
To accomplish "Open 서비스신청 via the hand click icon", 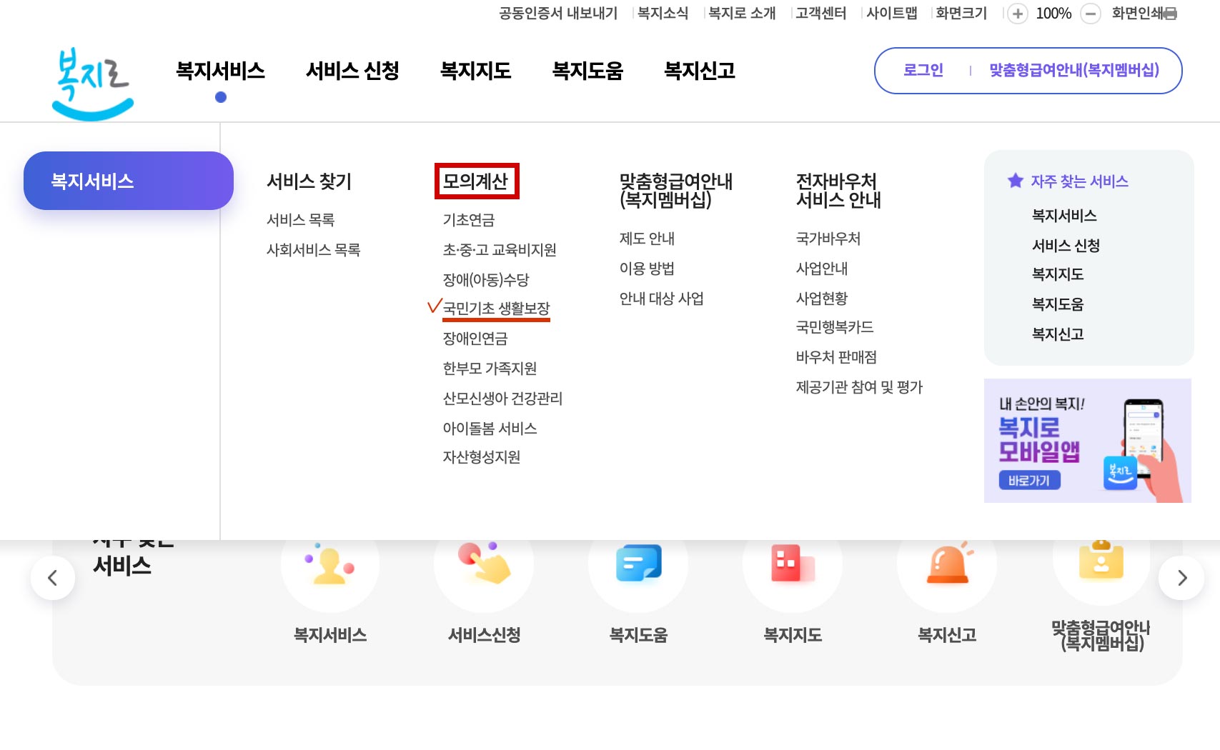I will [x=484, y=564].
